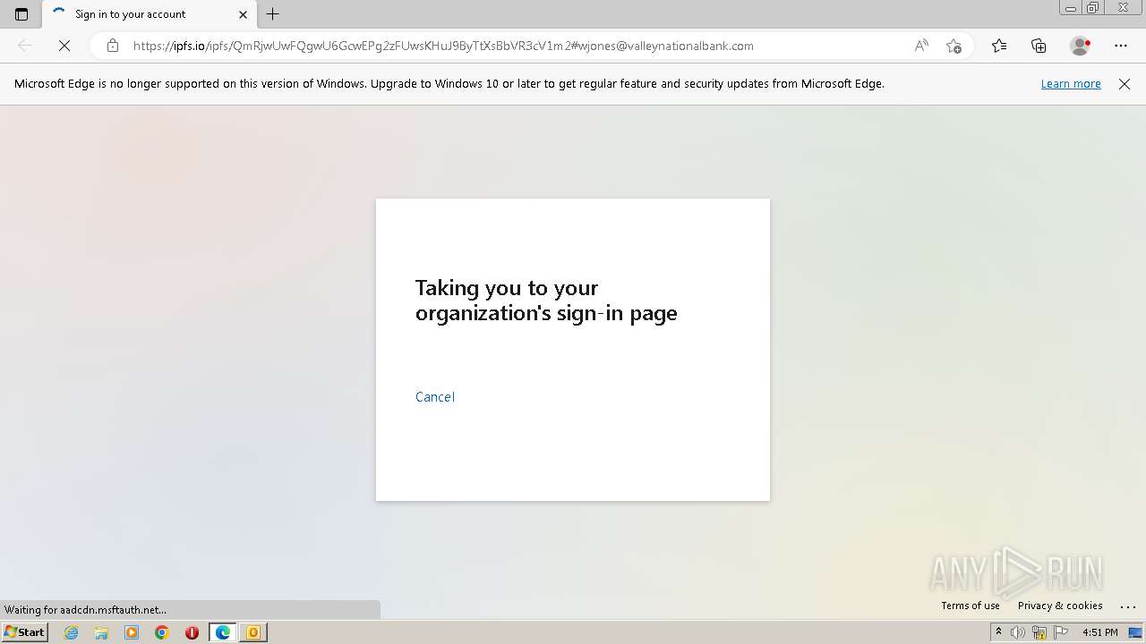Image resolution: width=1146 pixels, height=644 pixels.
Task: Open the browser profile avatar
Action: [x=1080, y=46]
